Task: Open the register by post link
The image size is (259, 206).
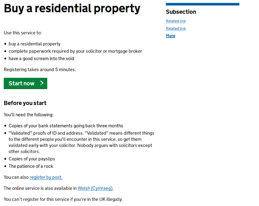Action: (x=46, y=177)
